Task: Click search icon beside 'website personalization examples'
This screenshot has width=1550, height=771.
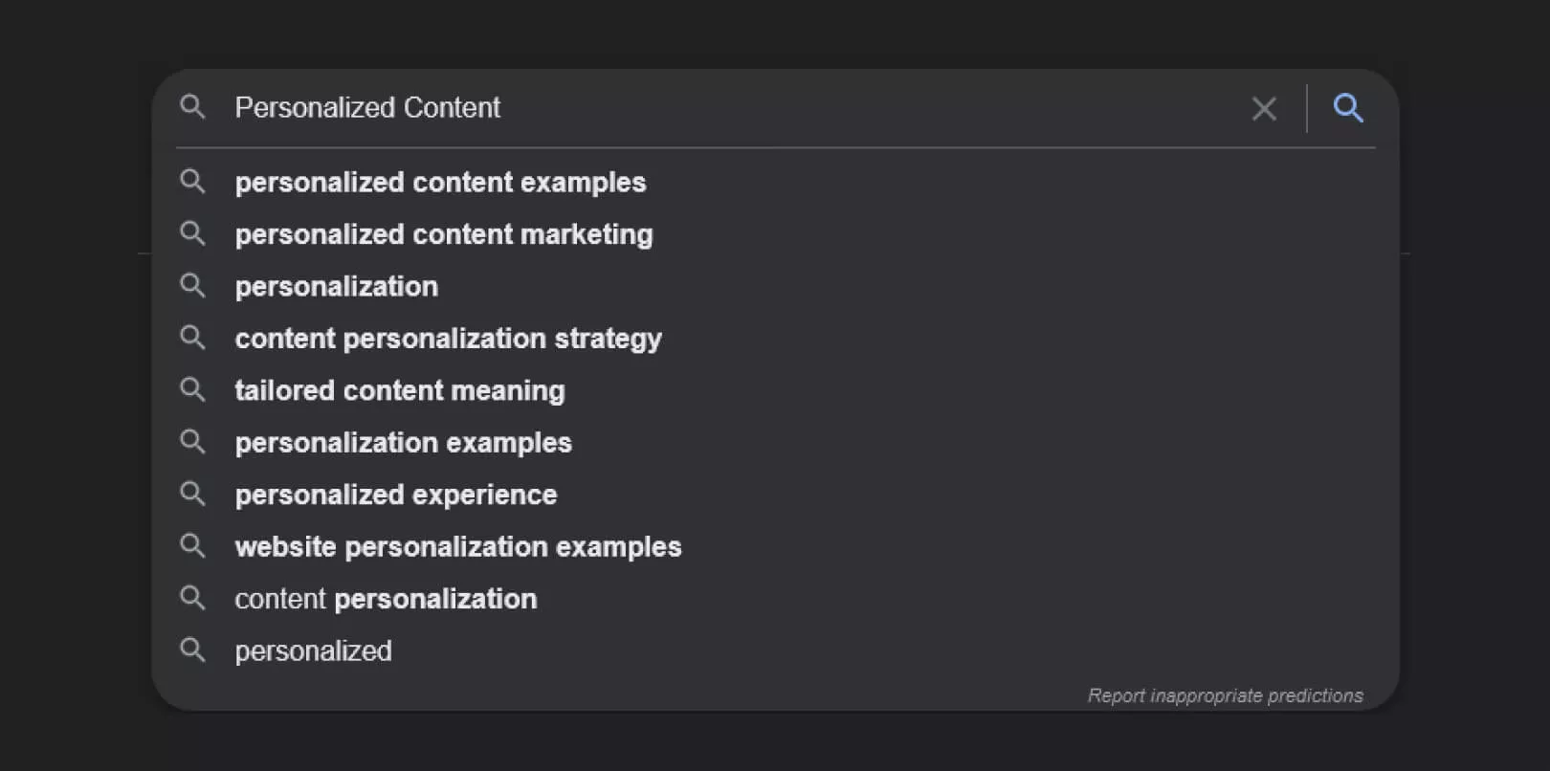Action: [x=192, y=546]
